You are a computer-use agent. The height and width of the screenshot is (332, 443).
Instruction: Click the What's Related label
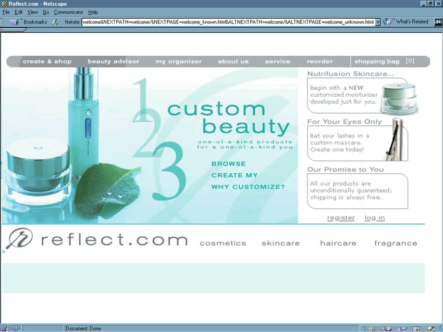coord(412,22)
